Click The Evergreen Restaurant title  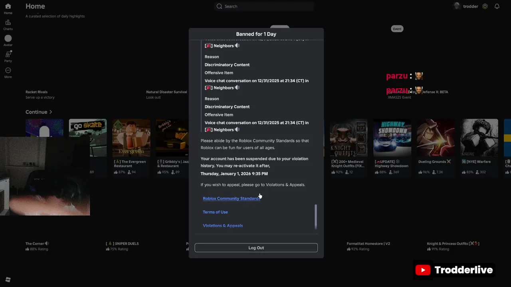(x=130, y=164)
